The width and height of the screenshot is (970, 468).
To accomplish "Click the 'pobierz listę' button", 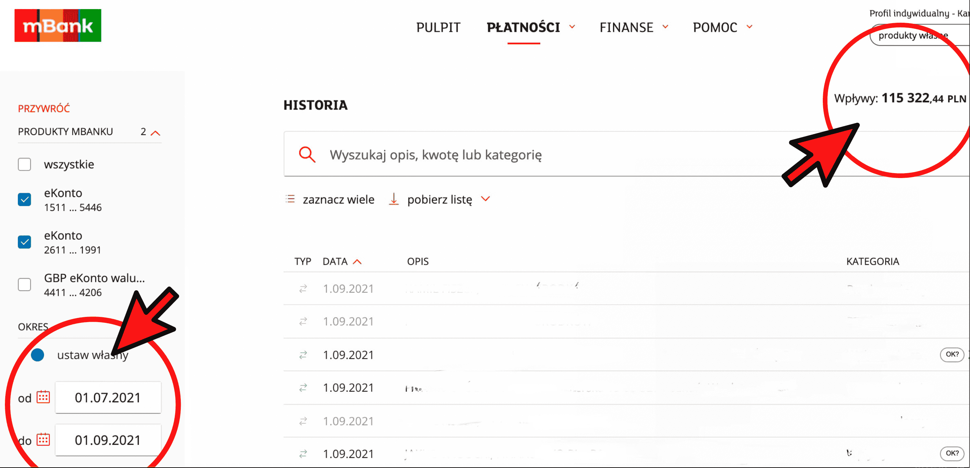I will point(439,199).
